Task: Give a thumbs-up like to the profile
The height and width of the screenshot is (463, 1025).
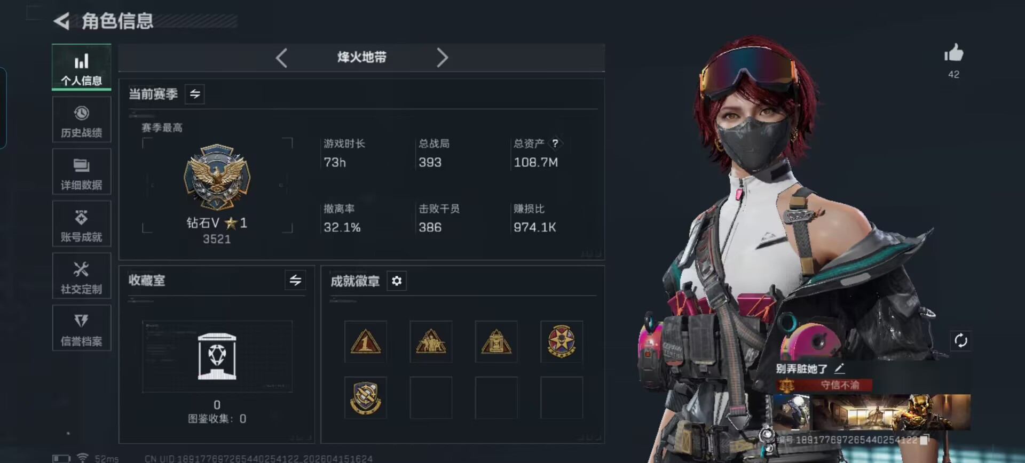Action: (953, 53)
